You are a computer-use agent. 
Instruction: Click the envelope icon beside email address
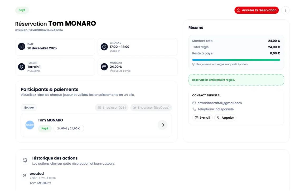click(x=194, y=103)
